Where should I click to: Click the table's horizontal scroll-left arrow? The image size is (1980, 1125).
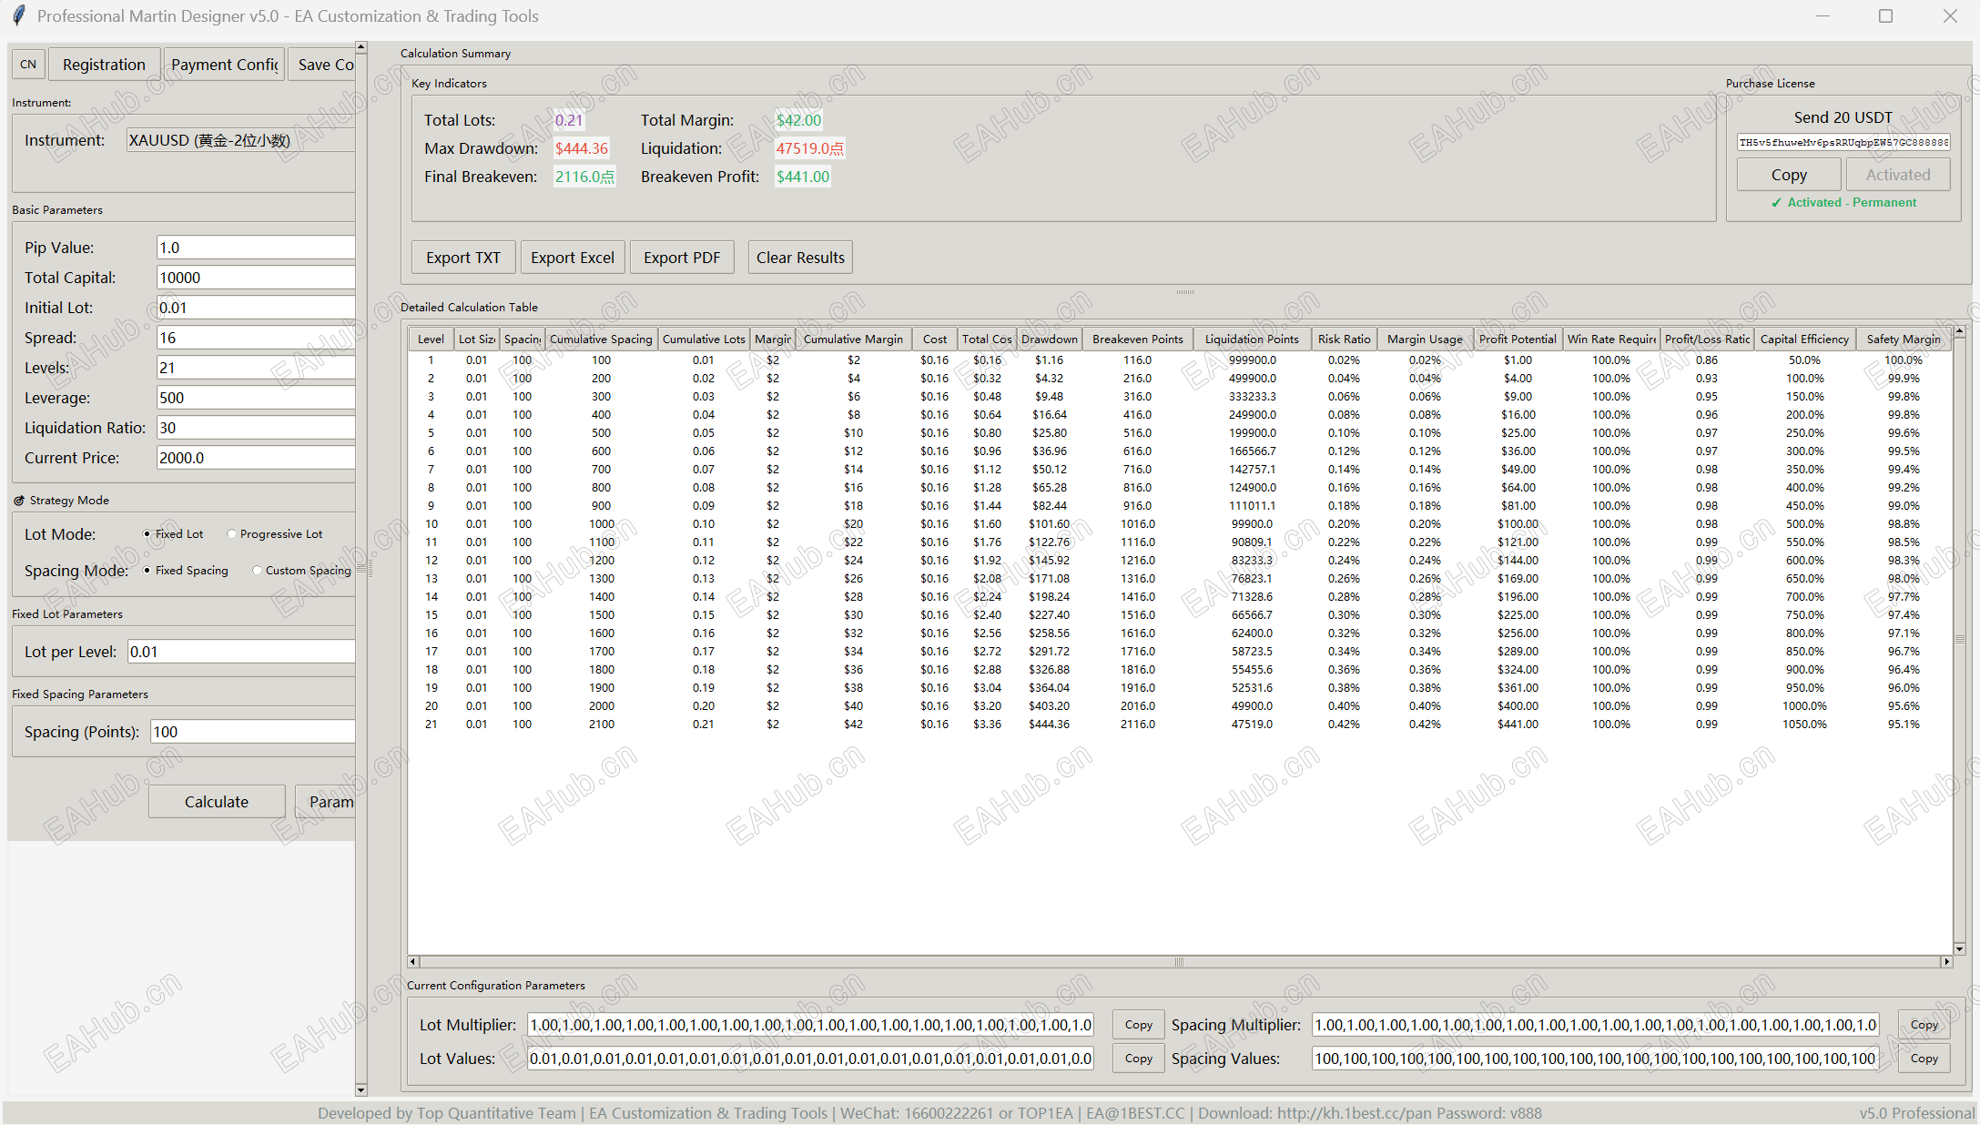pyautogui.click(x=413, y=961)
